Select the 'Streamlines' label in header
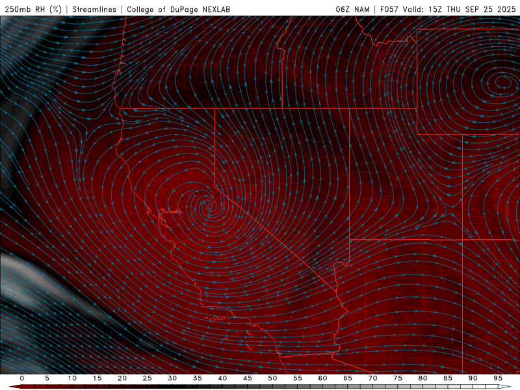 tap(94, 9)
